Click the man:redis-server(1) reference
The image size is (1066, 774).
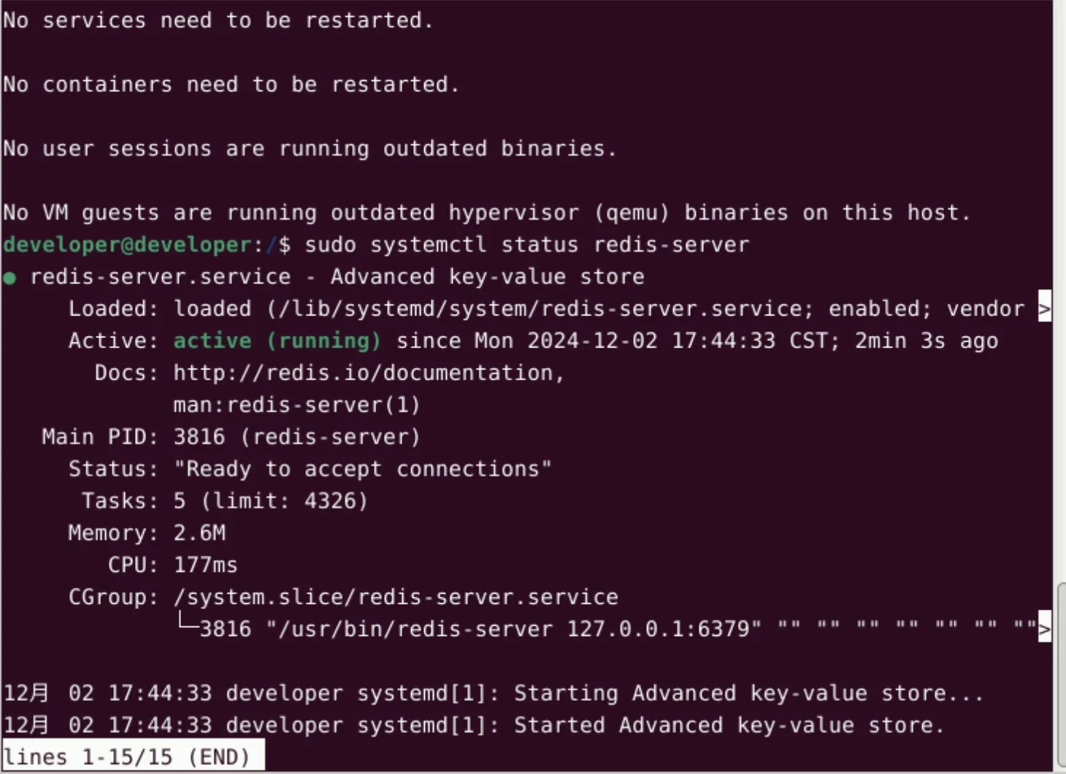pos(296,405)
